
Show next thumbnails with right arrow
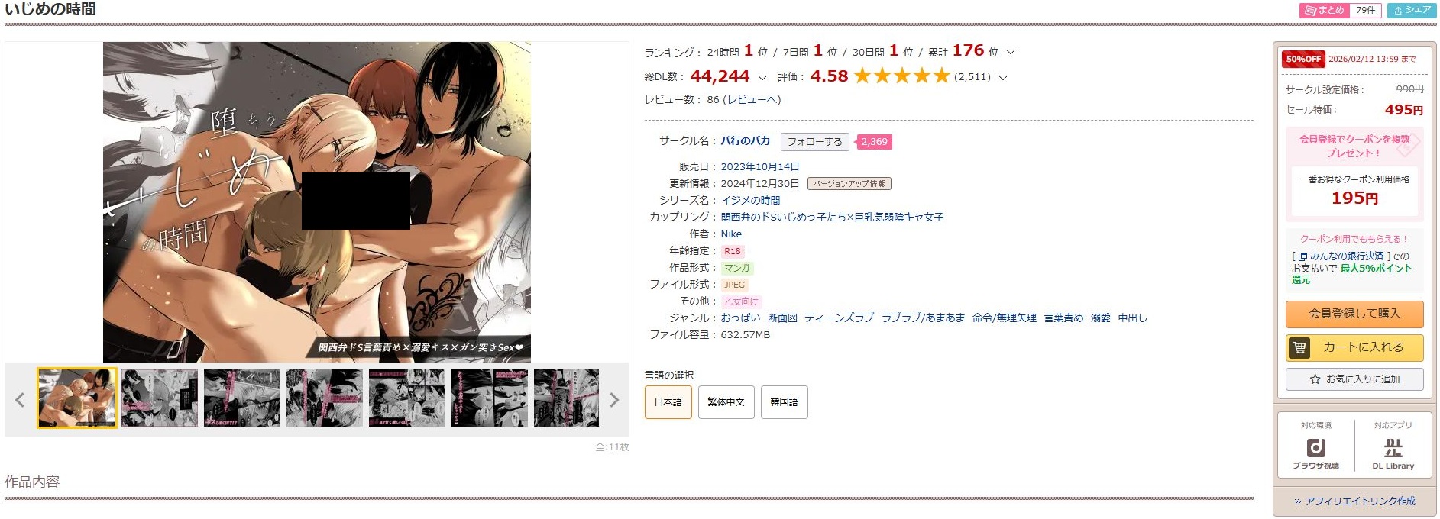click(x=613, y=399)
